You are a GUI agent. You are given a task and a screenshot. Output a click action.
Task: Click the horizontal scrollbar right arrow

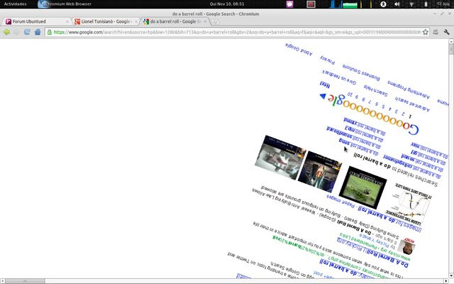[446, 281]
